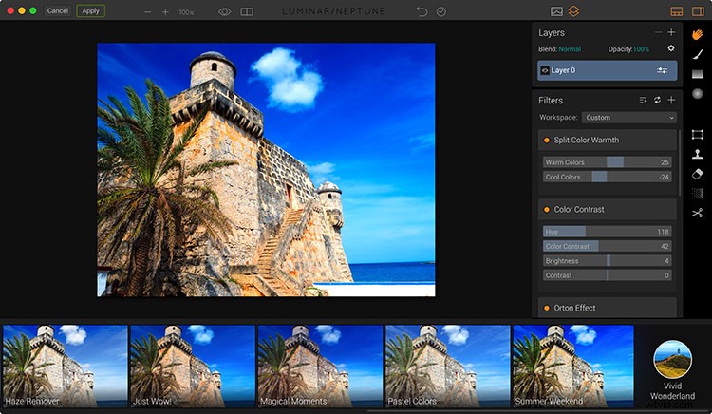The height and width of the screenshot is (414, 712).
Task: Select the masking Brush tool
Action: click(698, 54)
